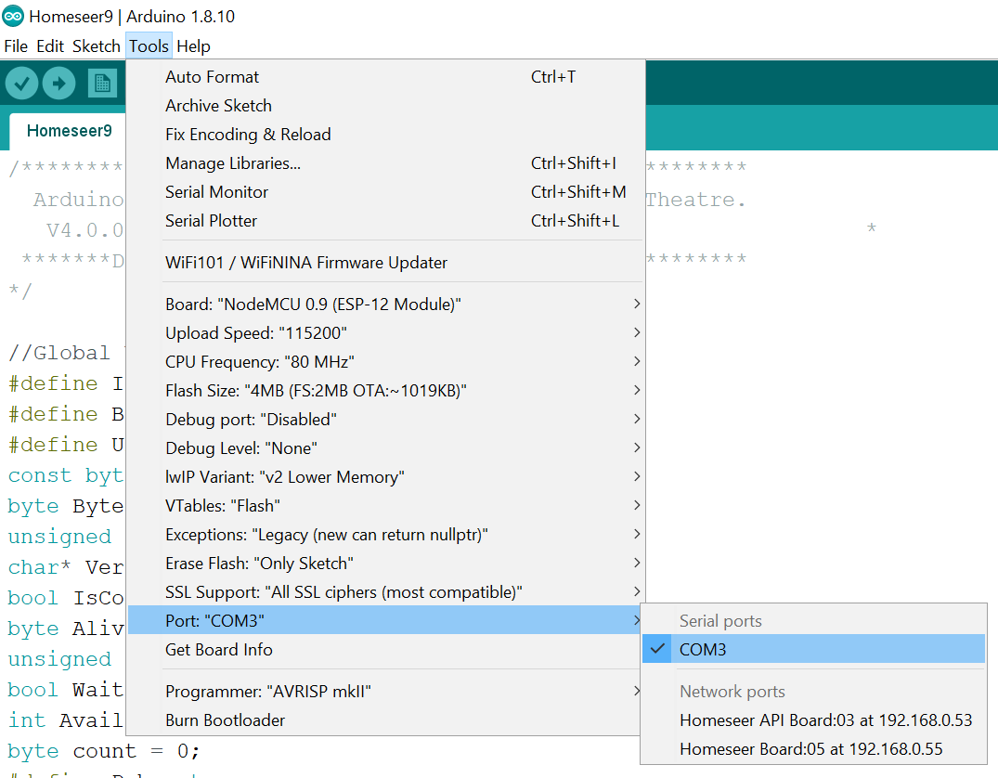Image resolution: width=998 pixels, height=778 pixels.
Task: Choose Serial Monitor from Tools menu
Action: pyautogui.click(x=216, y=191)
